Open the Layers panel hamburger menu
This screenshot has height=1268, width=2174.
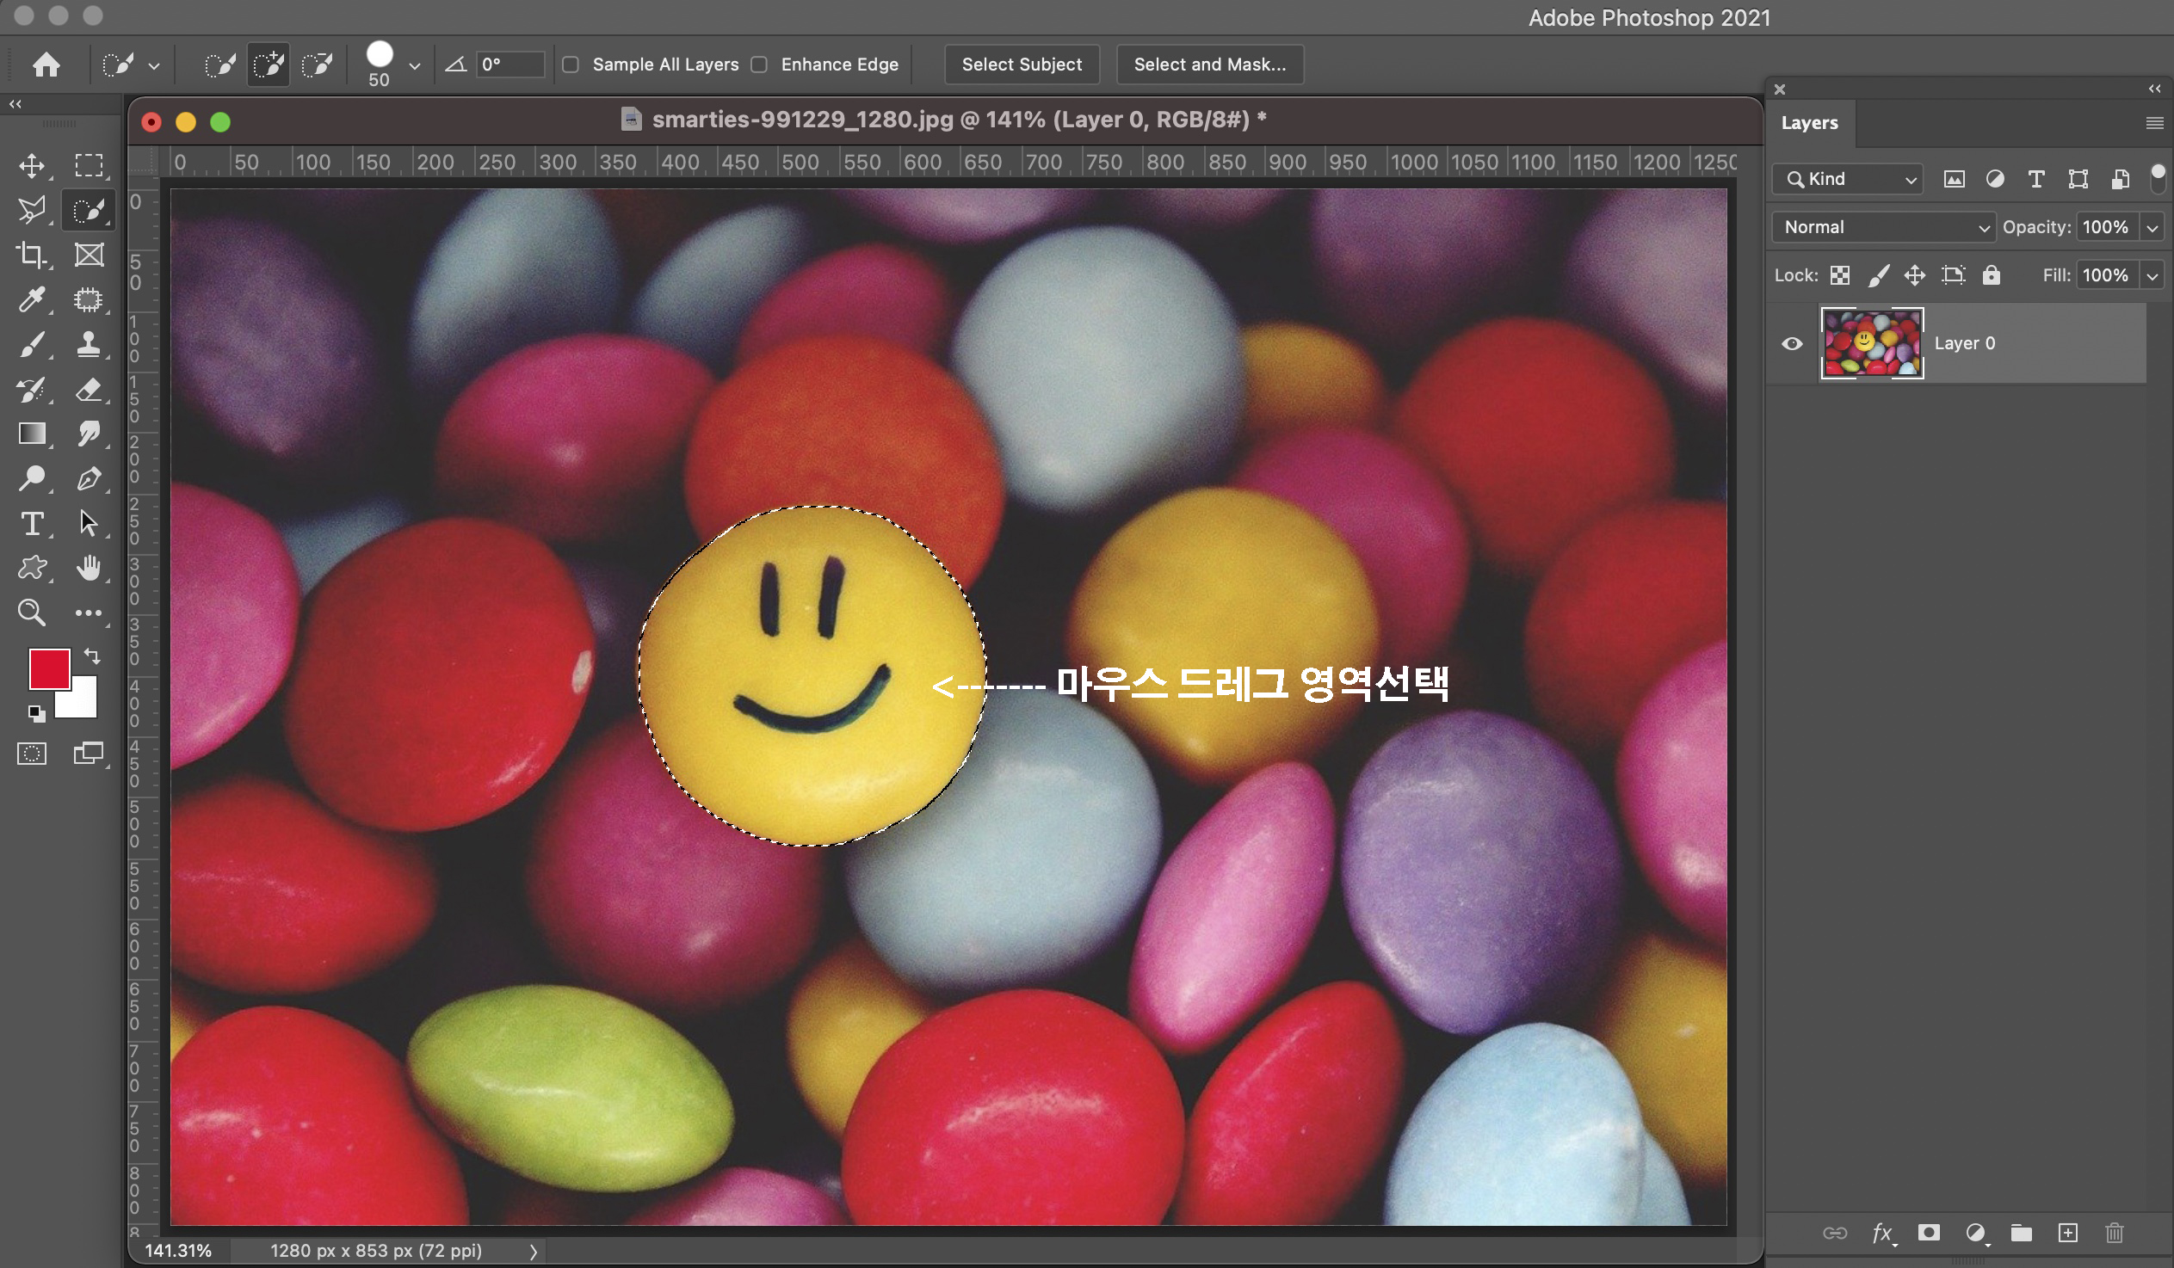point(2154,123)
